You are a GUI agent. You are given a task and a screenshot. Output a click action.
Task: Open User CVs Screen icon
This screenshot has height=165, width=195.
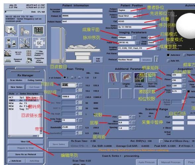pos(152,78)
